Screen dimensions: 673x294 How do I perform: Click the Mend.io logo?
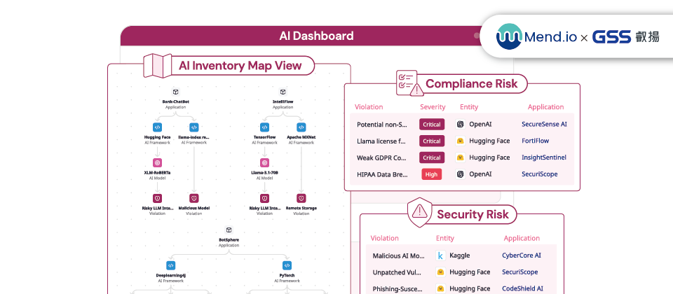[537, 37]
